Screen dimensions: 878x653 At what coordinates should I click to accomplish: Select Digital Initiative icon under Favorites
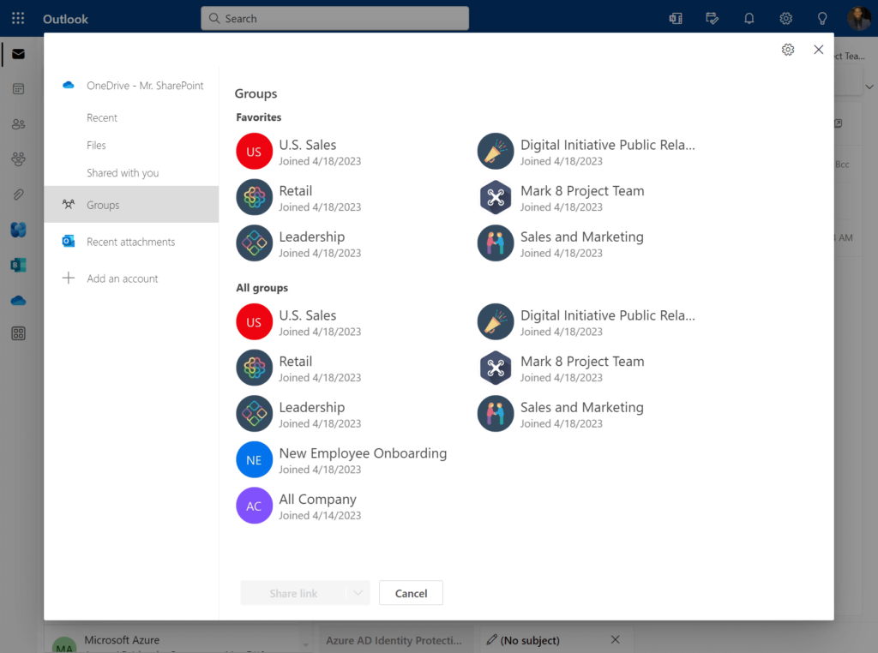495,151
